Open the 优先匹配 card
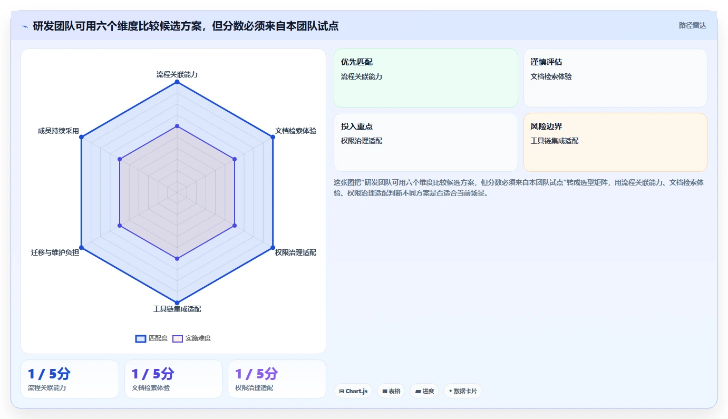 click(426, 78)
